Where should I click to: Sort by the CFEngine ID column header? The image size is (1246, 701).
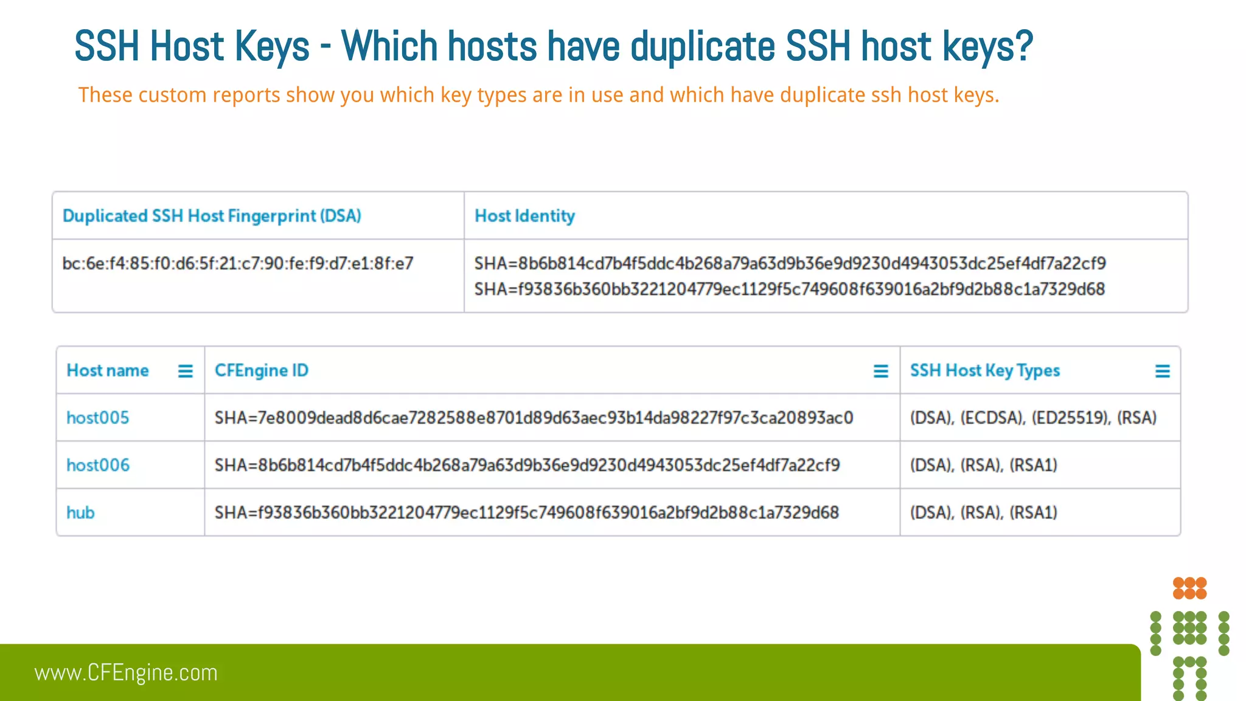[262, 371]
